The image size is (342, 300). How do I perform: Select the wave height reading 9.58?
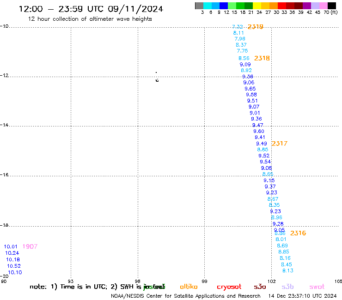pyautogui.click(x=251, y=95)
